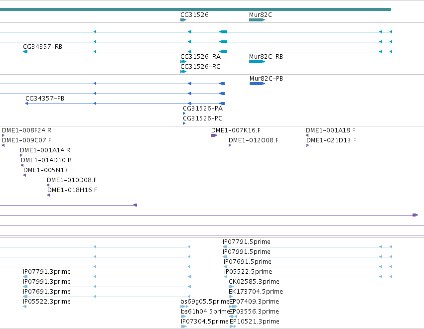Click the CK02585.3prime arrow glyph
Viewport: 424px width, 329px height.
click(x=231, y=287)
